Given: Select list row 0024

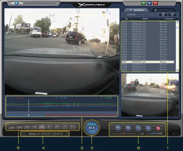Looking at the screenshot, I should click(148, 29).
